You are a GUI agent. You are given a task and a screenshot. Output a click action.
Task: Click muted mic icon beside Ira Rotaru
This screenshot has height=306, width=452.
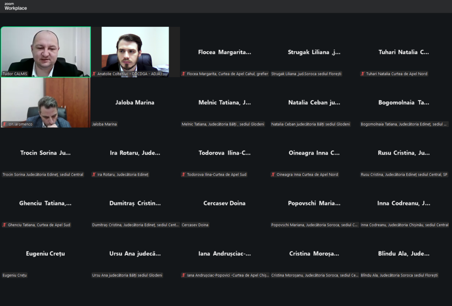point(94,175)
